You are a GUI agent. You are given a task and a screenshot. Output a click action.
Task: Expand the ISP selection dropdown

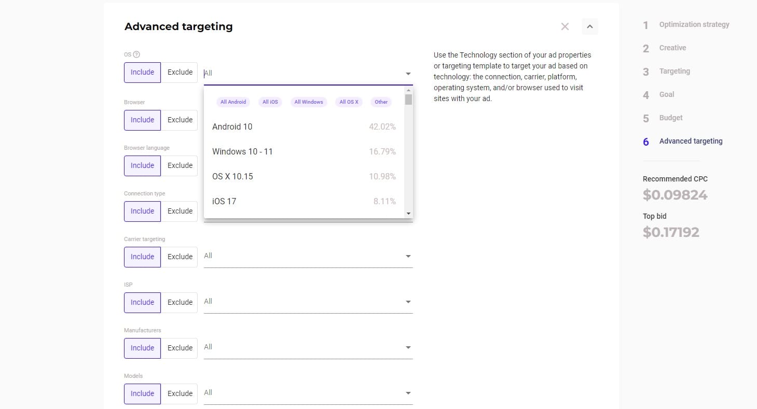click(308, 302)
